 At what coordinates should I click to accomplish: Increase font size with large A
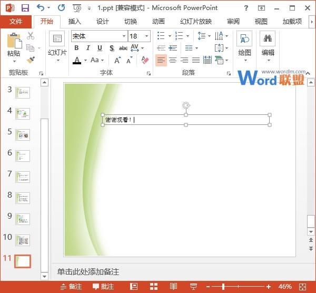117,60
